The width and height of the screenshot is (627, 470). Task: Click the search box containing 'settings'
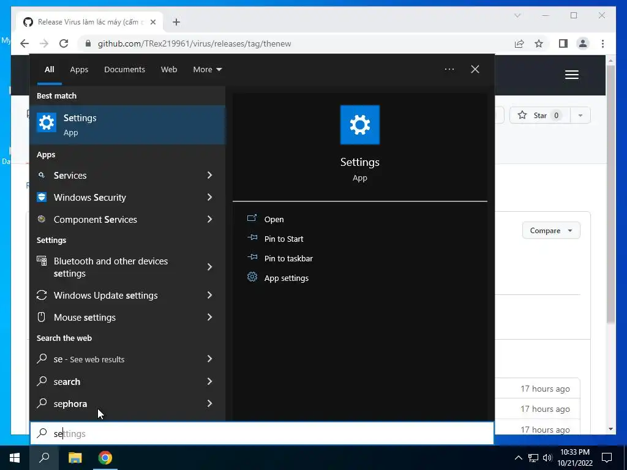tap(262, 433)
